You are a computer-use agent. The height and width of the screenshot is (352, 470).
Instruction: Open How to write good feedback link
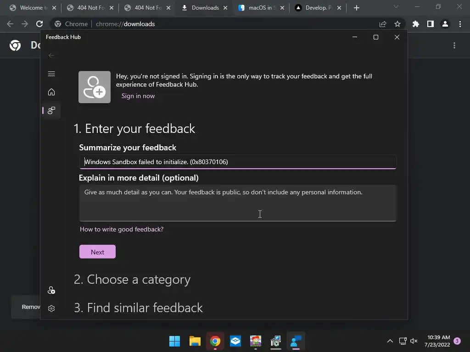pyautogui.click(x=121, y=229)
